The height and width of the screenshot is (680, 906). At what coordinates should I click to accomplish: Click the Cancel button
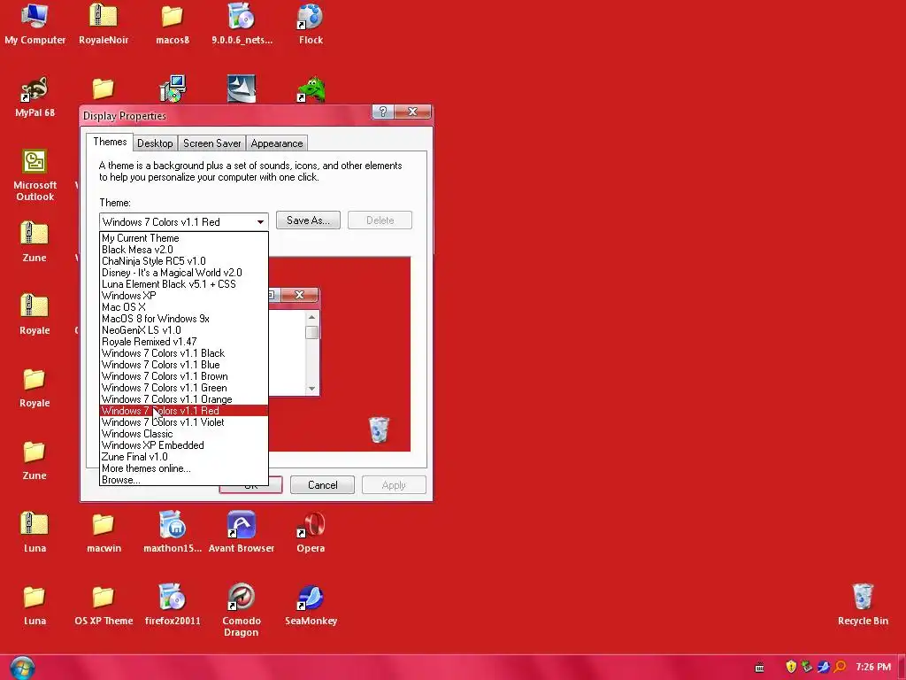click(322, 485)
